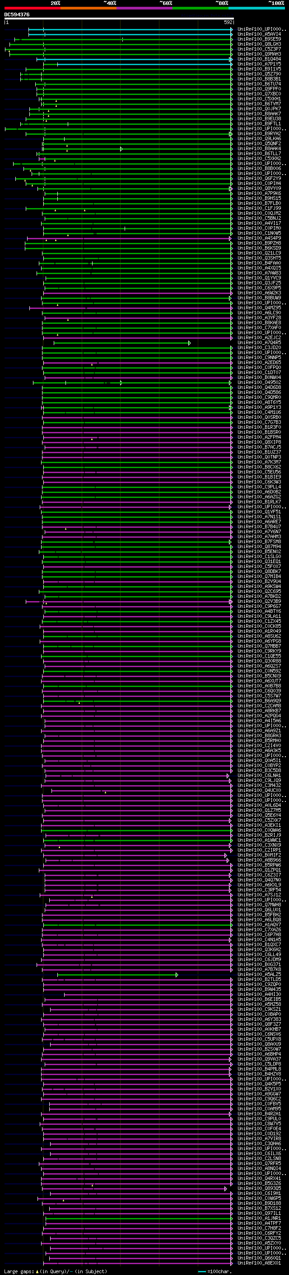
Task: Click the UniRef100_C6LNA1 hit label
Action: tap(259, 776)
